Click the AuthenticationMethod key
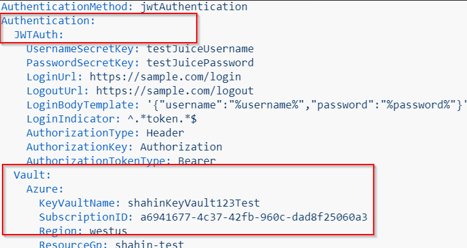Image resolution: width=467 pixels, height=248 pixels. pyautogui.click(x=67, y=6)
